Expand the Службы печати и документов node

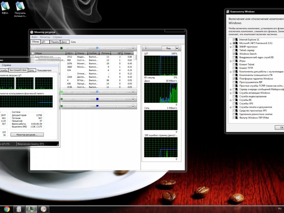coord(230,107)
